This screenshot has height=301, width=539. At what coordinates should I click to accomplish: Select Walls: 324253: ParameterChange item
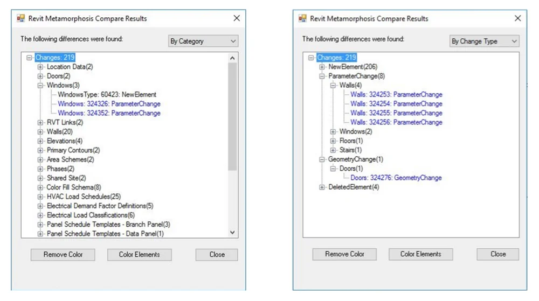click(396, 94)
